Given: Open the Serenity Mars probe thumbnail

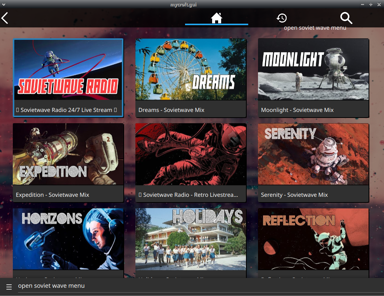Looking at the screenshot, I should point(313,154).
